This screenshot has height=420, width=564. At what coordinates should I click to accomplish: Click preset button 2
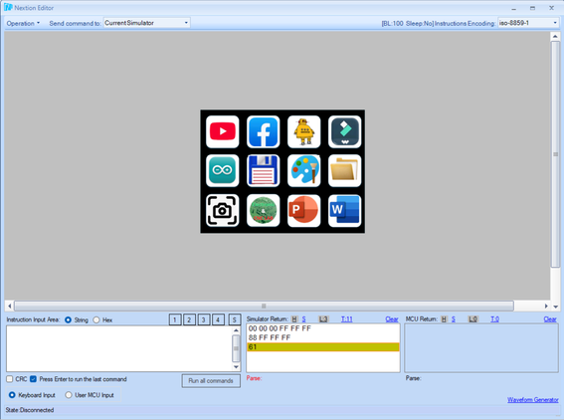pyautogui.click(x=189, y=319)
